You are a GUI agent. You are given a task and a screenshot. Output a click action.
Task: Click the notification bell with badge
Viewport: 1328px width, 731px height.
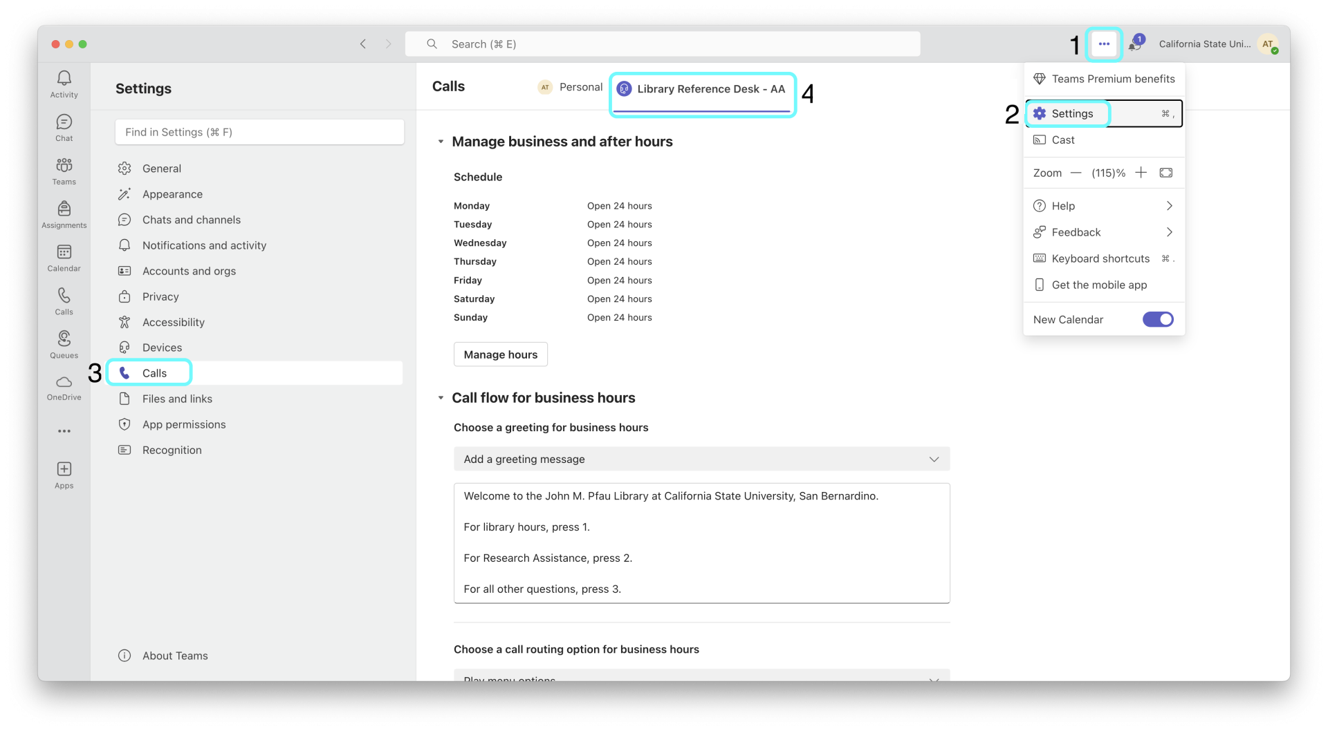pyautogui.click(x=1134, y=44)
